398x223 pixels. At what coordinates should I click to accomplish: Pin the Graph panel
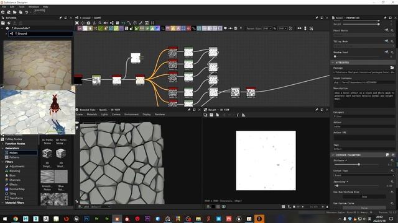point(317,18)
